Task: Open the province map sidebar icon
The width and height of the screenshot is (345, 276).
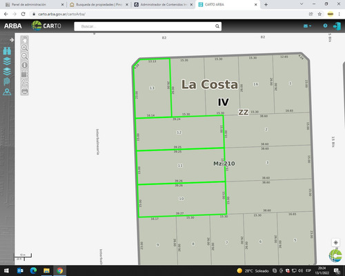Action: 7,81
